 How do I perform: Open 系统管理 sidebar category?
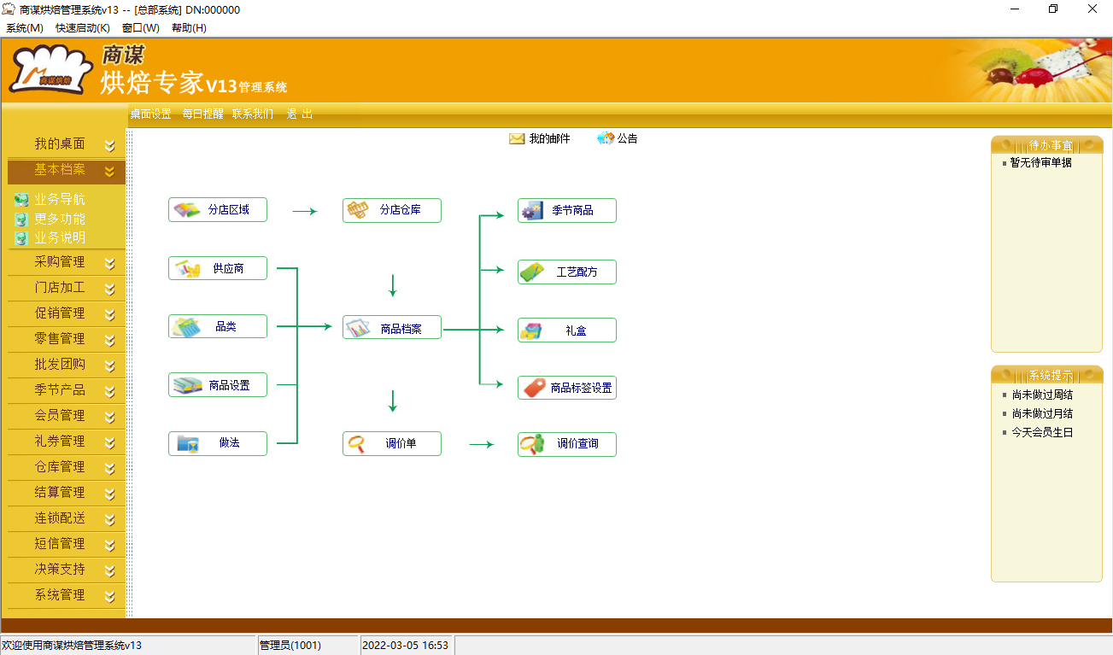pos(60,595)
